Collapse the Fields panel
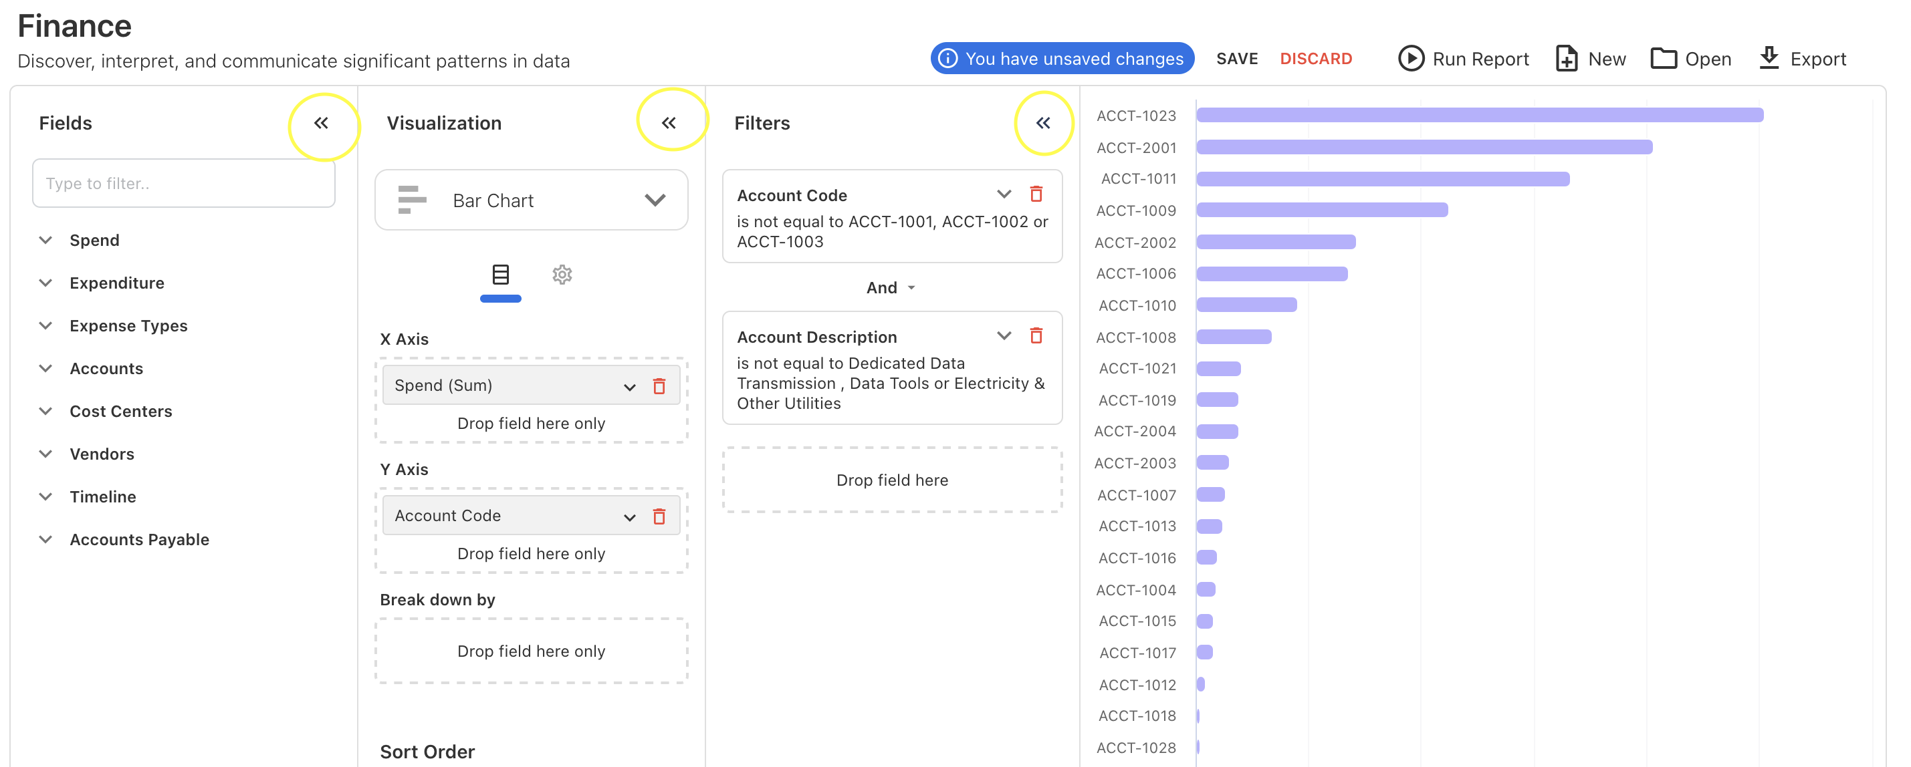The height and width of the screenshot is (767, 1911). [x=320, y=123]
